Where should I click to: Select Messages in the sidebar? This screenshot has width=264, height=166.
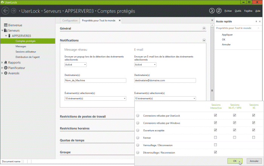coord(21,46)
